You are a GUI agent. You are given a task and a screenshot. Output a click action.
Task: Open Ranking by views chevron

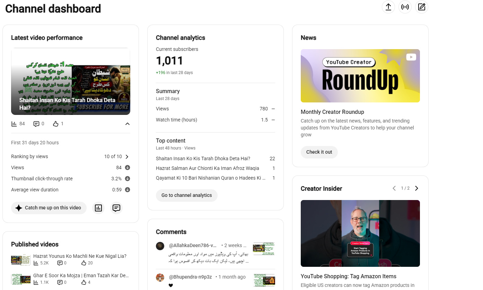click(x=127, y=157)
